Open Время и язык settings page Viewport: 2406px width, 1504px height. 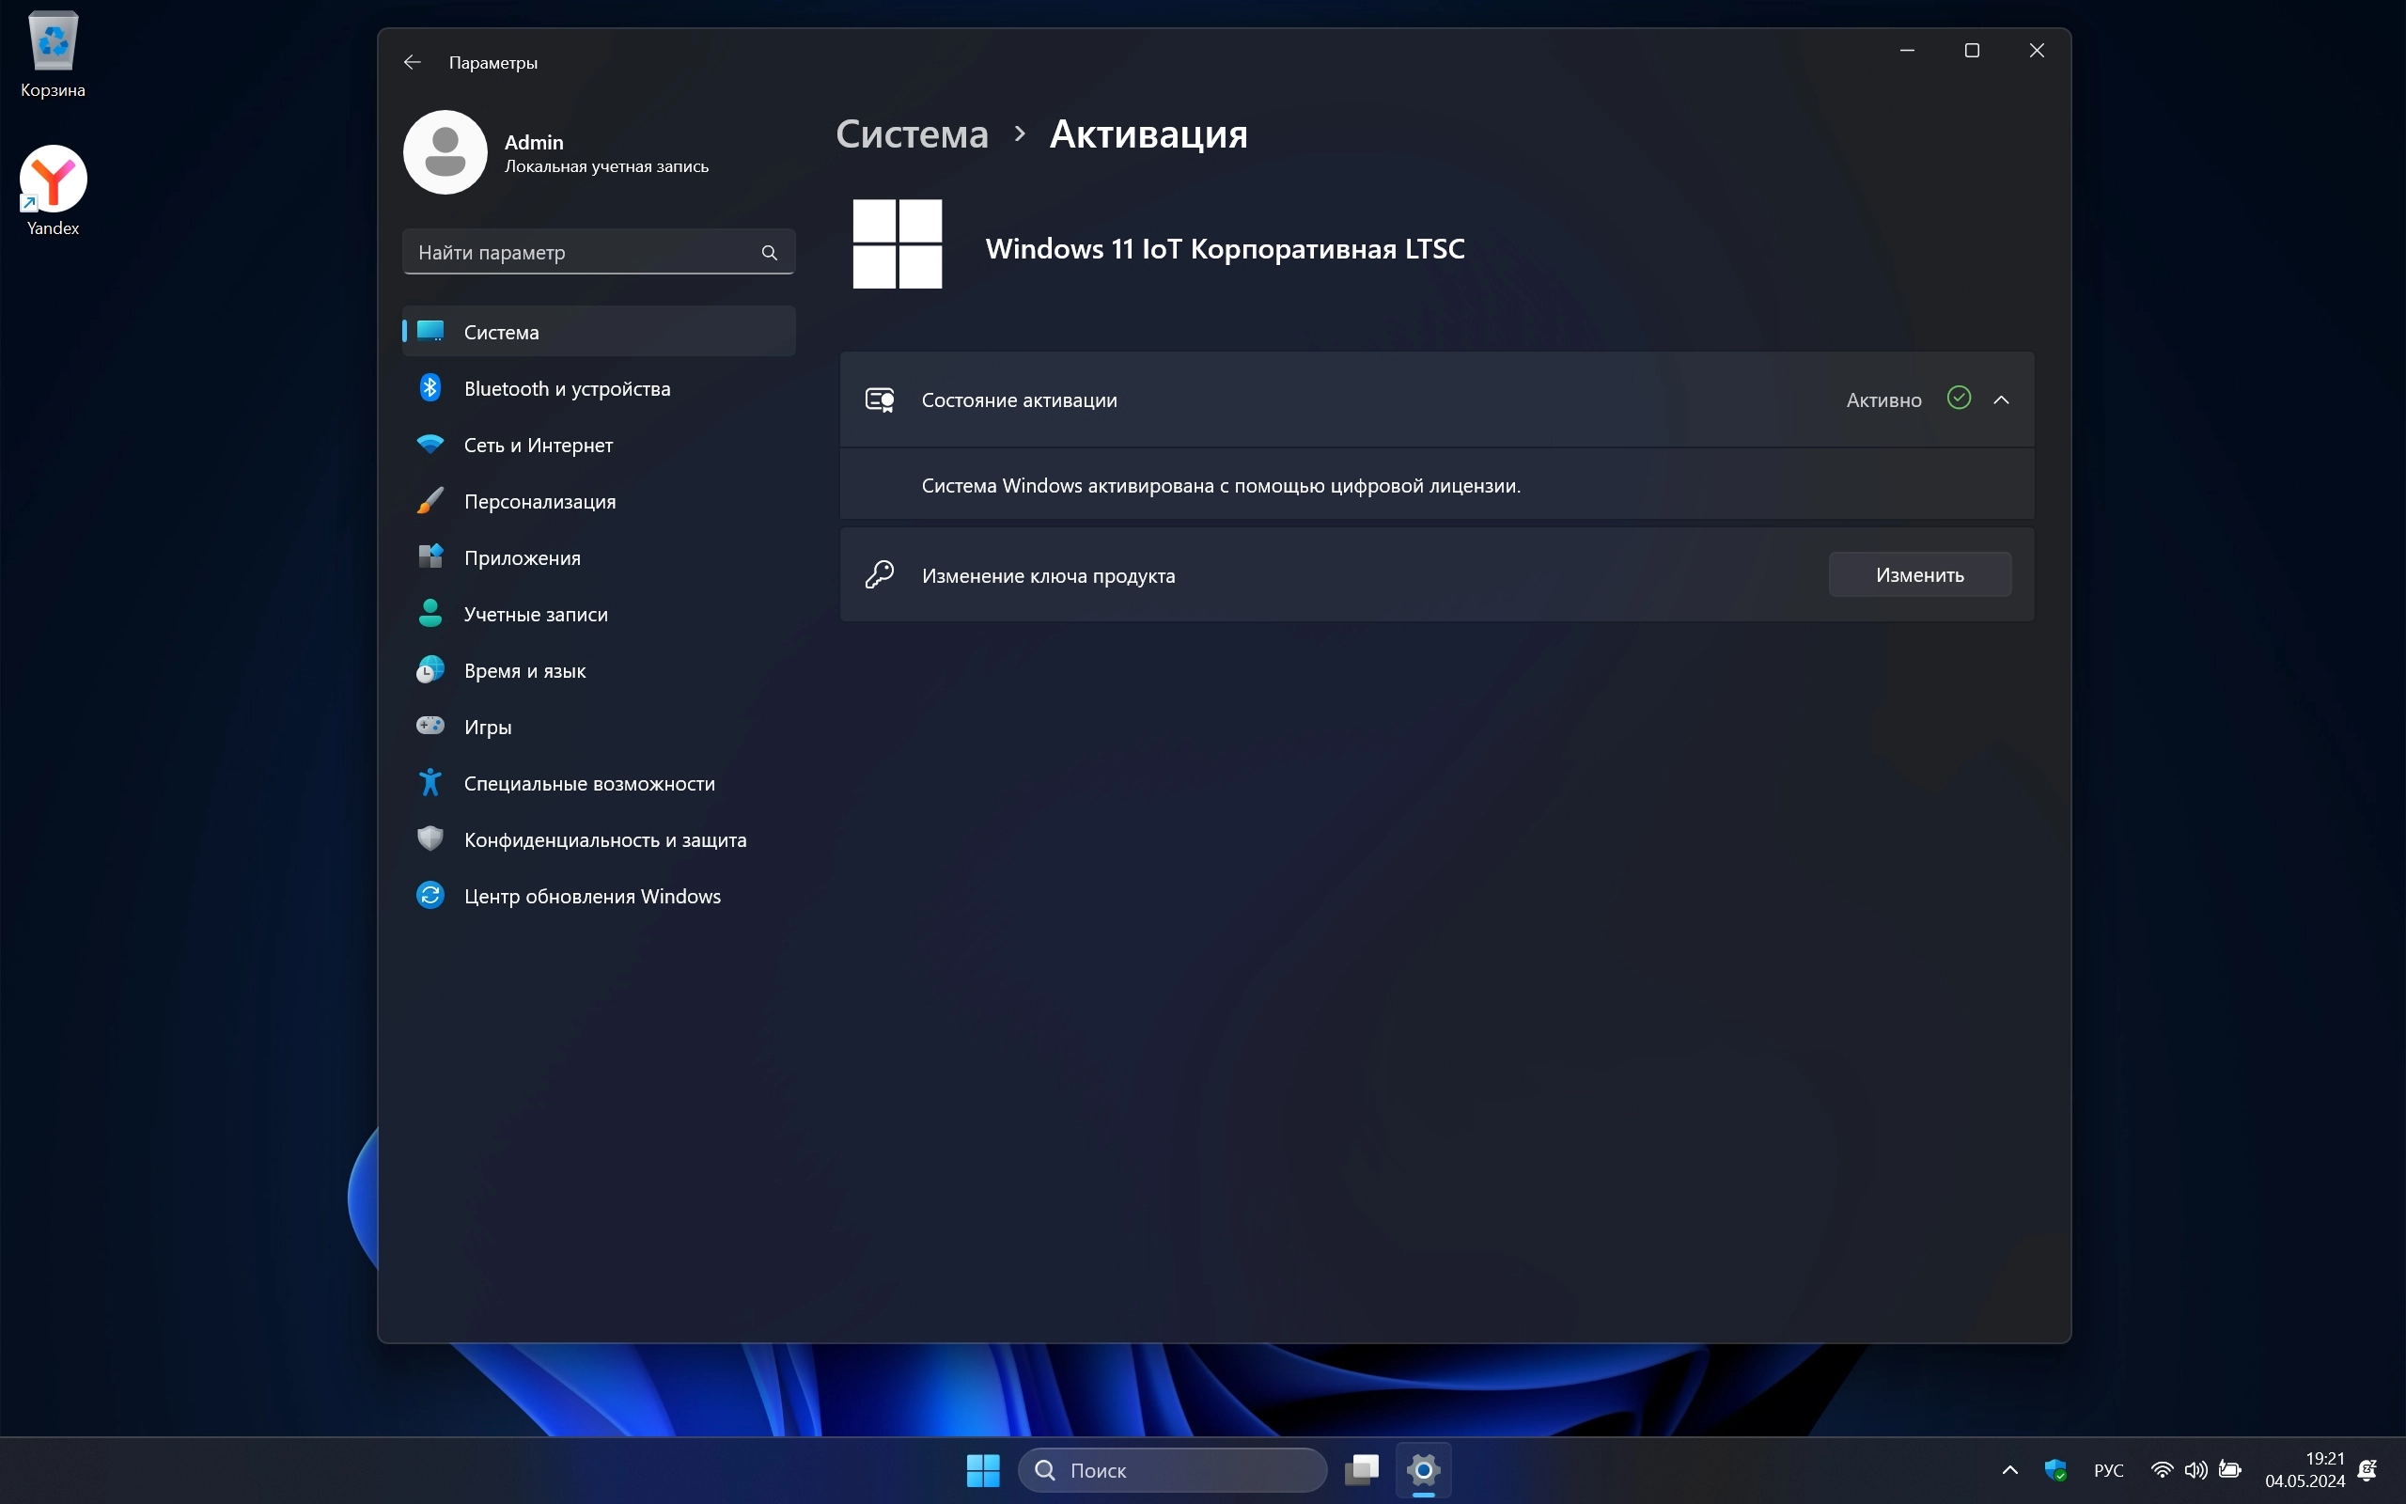[523, 670]
